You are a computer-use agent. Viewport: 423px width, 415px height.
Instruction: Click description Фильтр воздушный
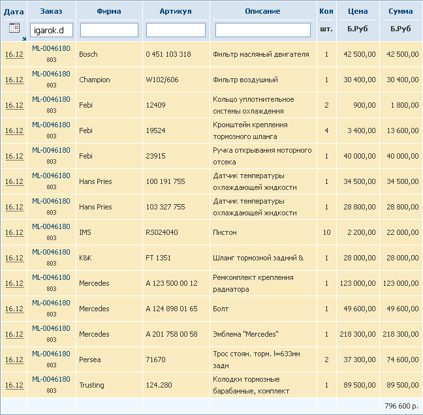pos(245,80)
